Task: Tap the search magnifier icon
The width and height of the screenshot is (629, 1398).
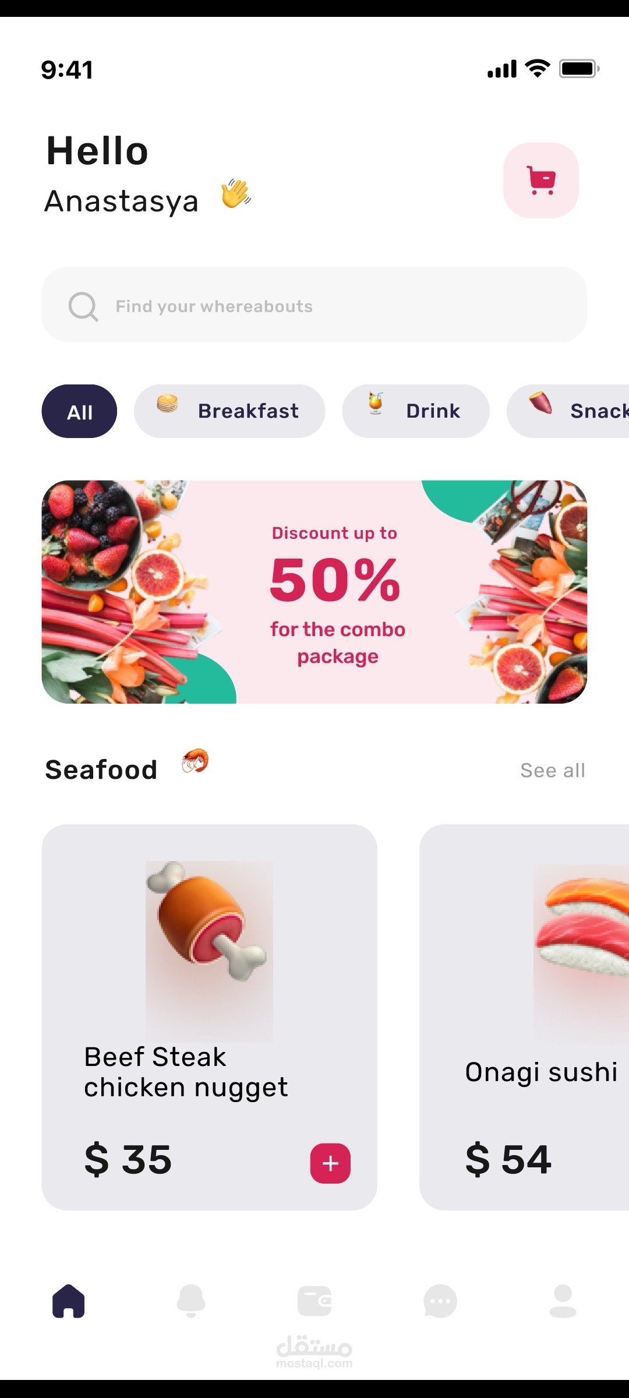Action: click(83, 306)
